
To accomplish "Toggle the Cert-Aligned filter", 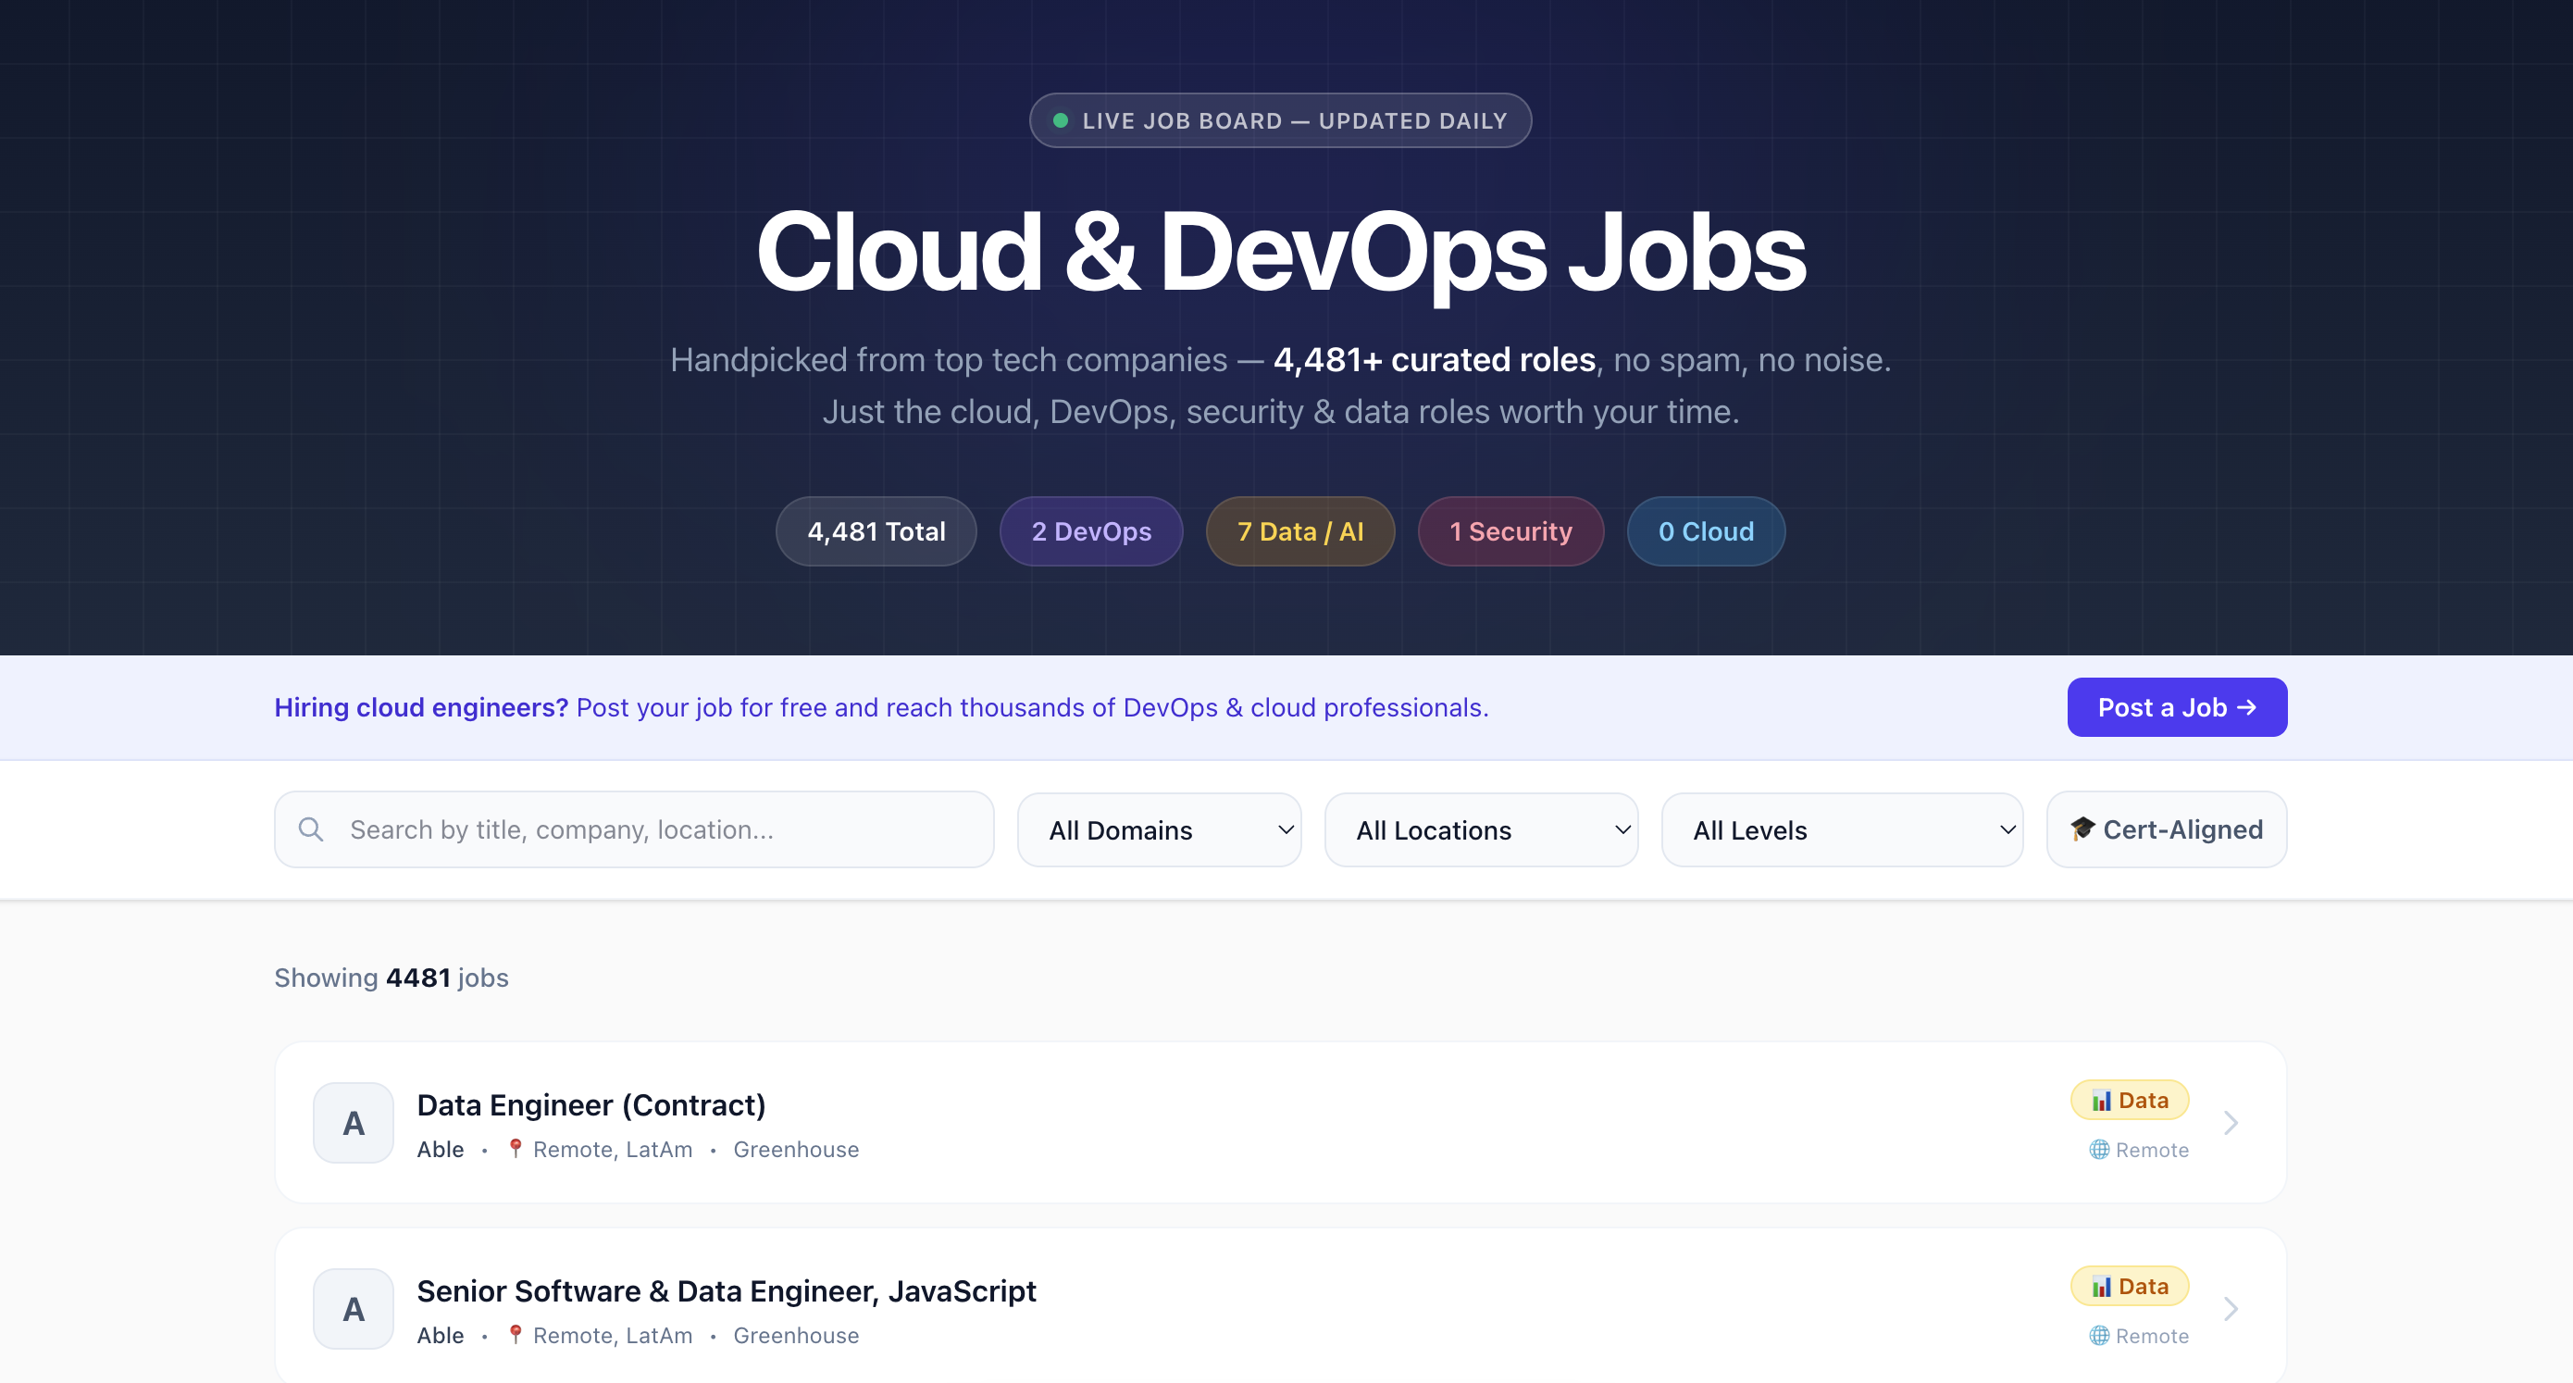I will tap(2167, 829).
